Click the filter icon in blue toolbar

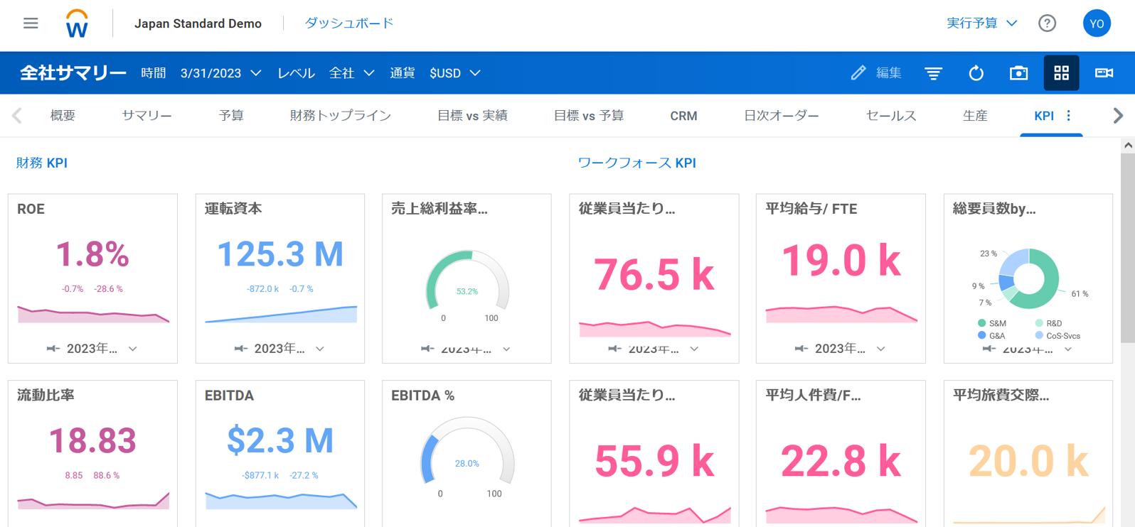point(933,73)
